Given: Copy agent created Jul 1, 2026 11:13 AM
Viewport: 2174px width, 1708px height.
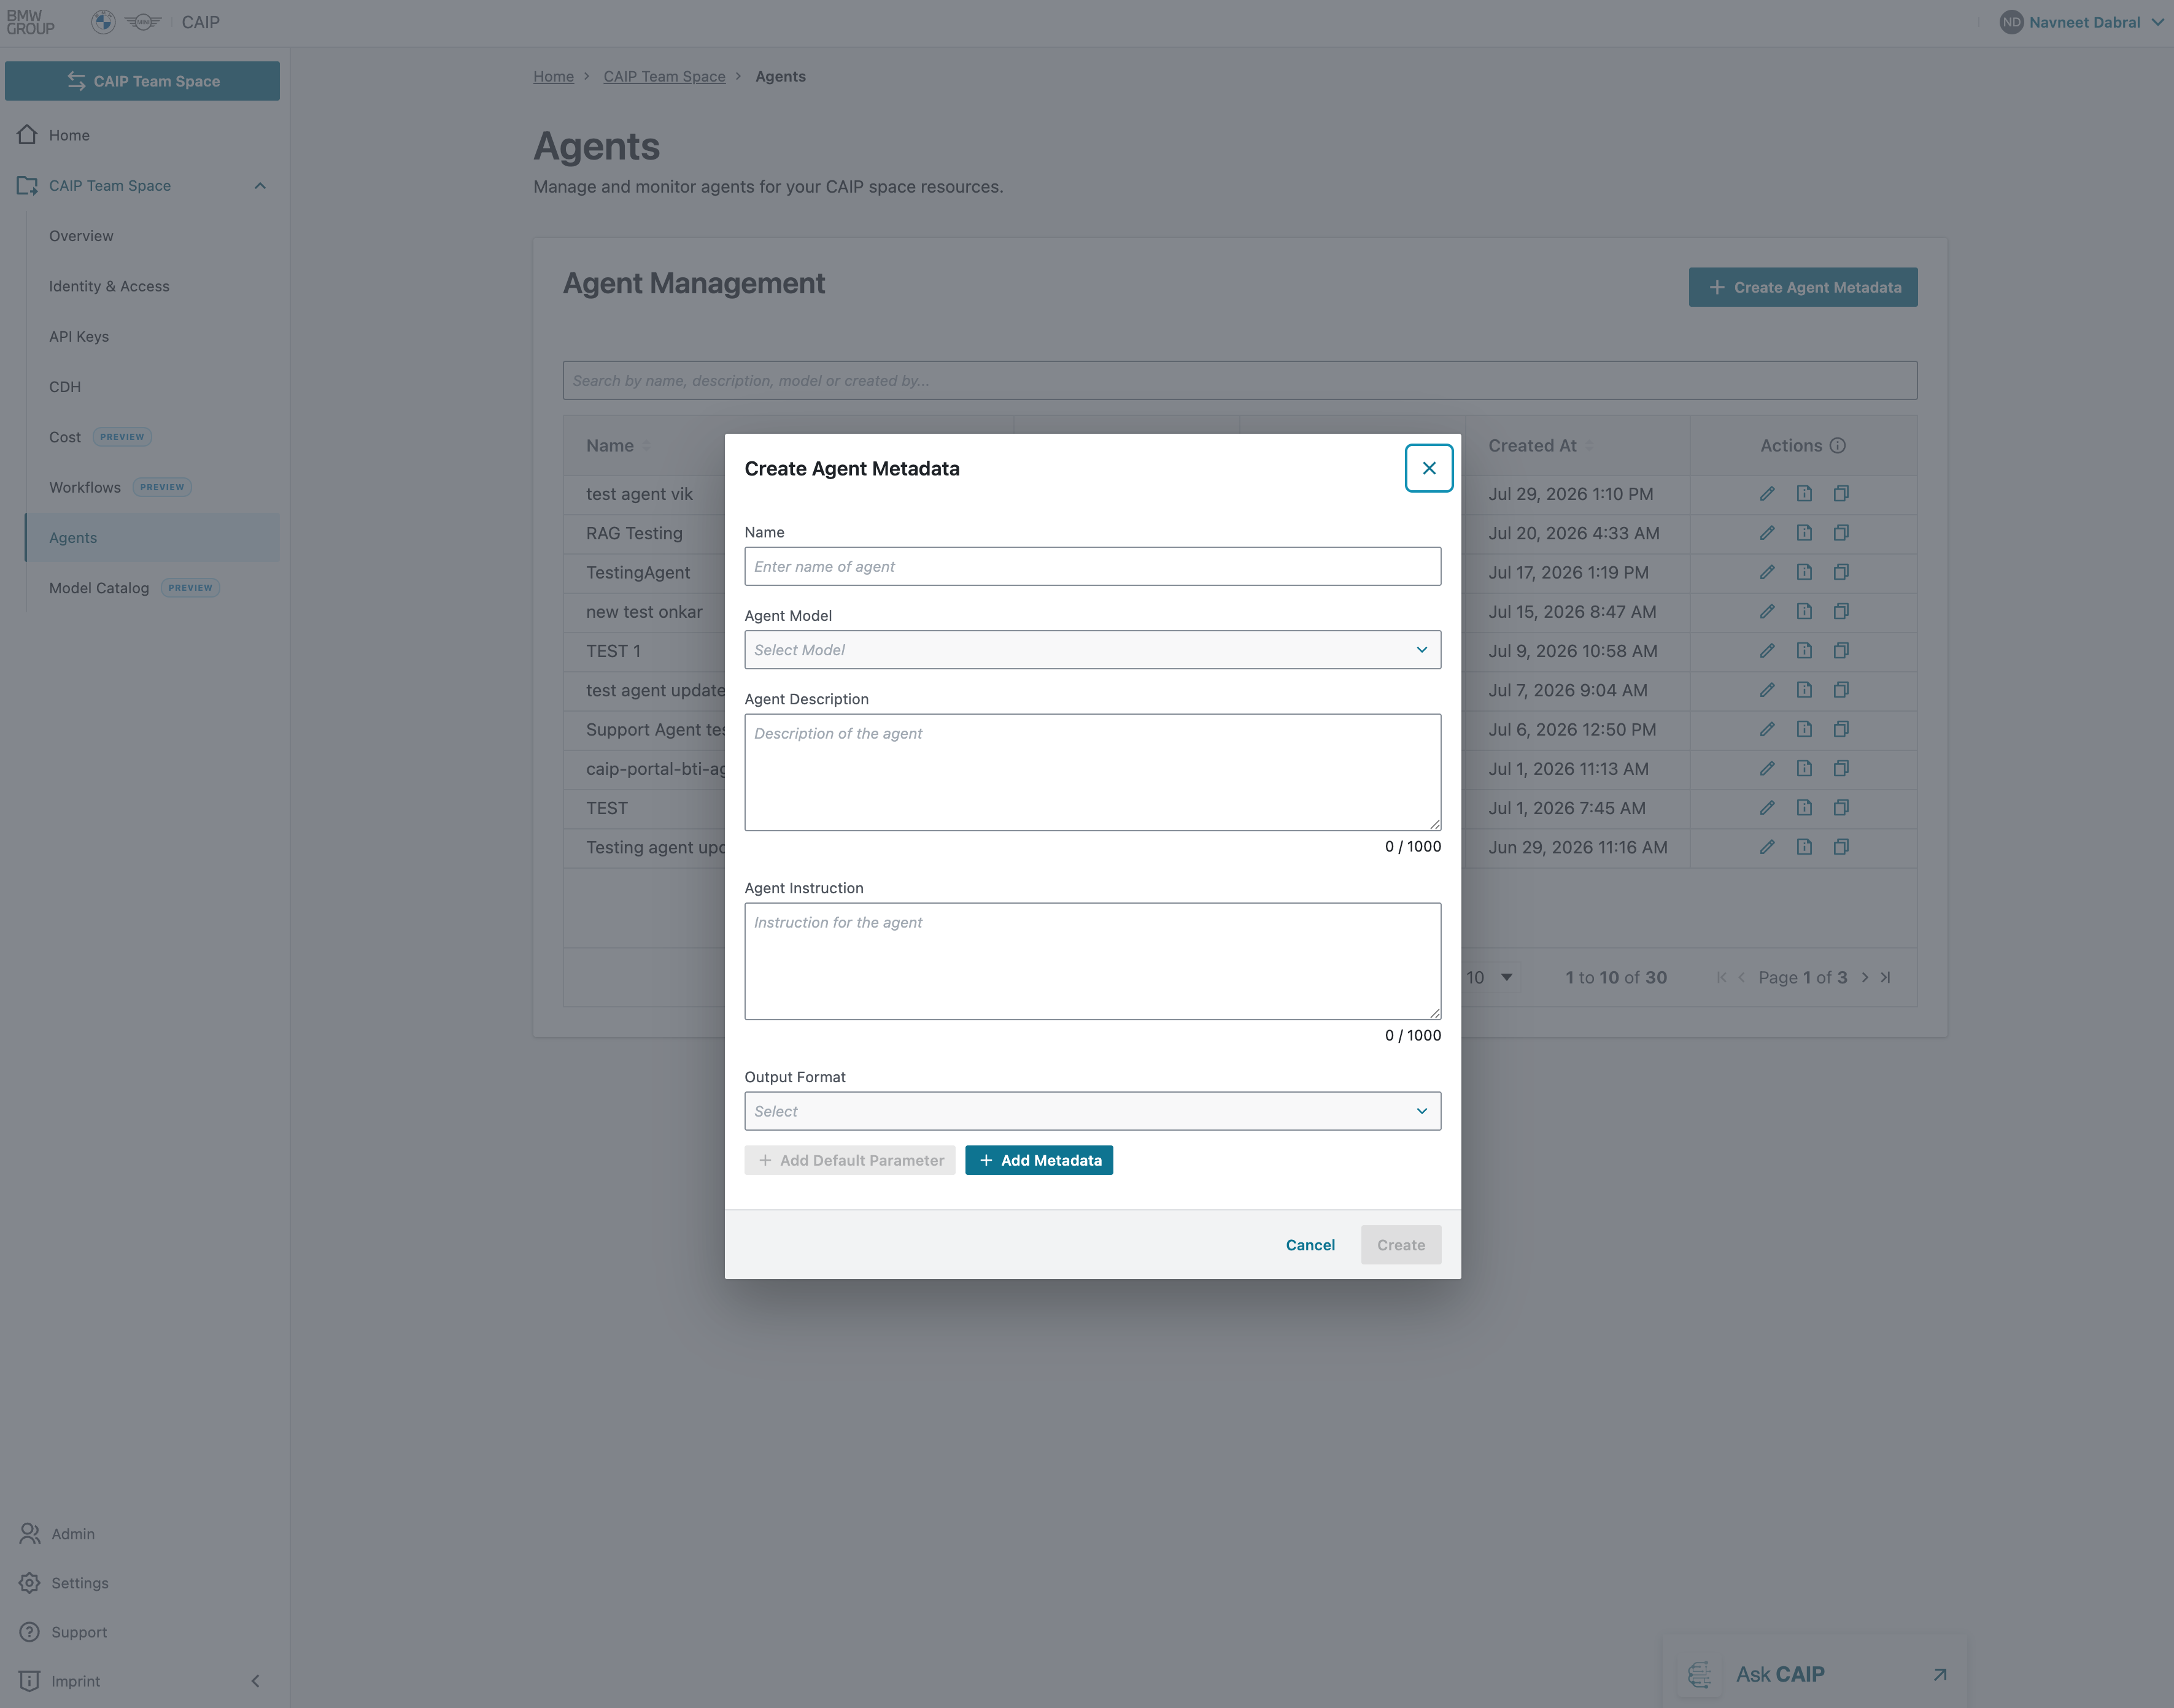Looking at the screenshot, I should (x=1841, y=768).
